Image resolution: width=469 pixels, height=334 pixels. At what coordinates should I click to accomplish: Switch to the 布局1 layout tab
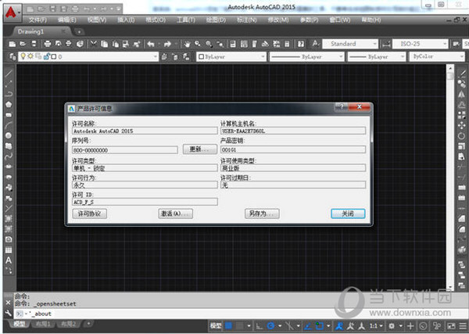pyautogui.click(x=43, y=324)
